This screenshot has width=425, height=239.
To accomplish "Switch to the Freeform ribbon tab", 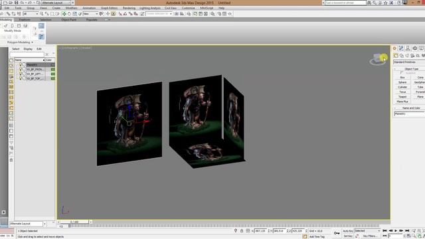I will pos(25,20).
